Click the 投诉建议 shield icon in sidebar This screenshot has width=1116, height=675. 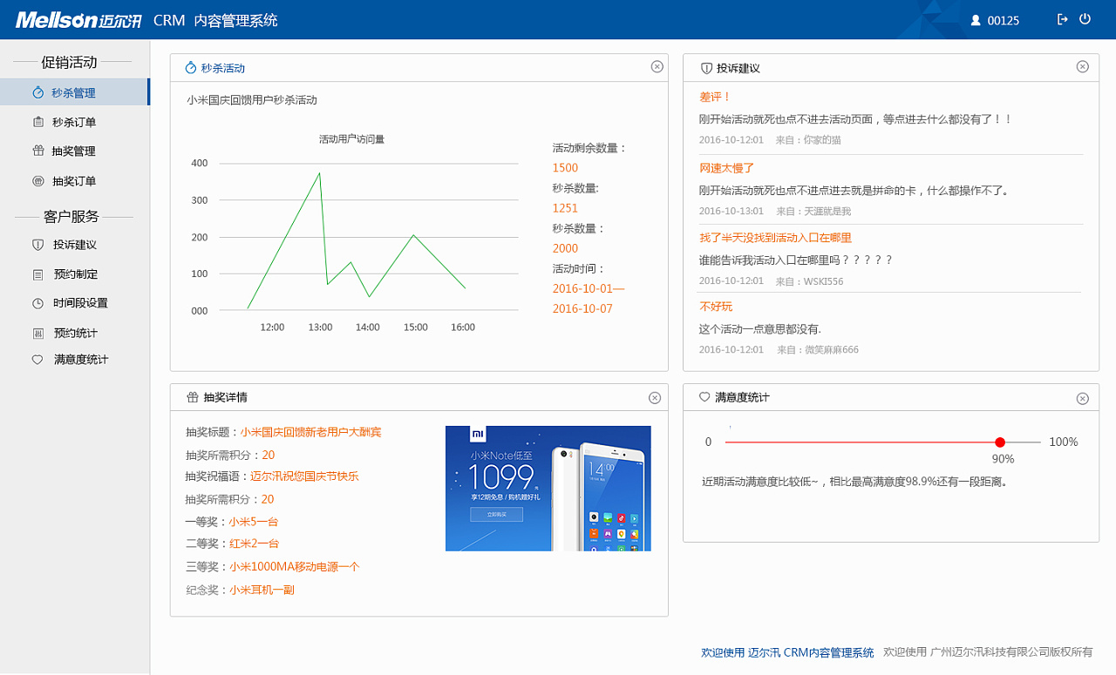point(37,245)
